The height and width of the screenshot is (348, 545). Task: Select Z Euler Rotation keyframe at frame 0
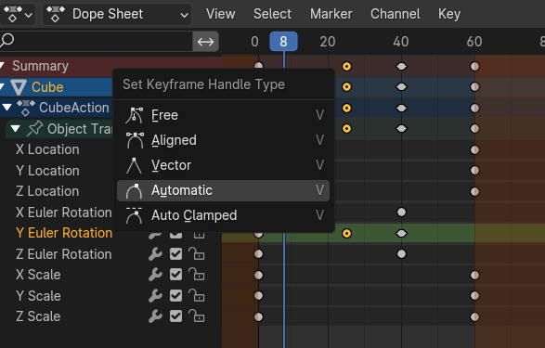click(x=258, y=254)
